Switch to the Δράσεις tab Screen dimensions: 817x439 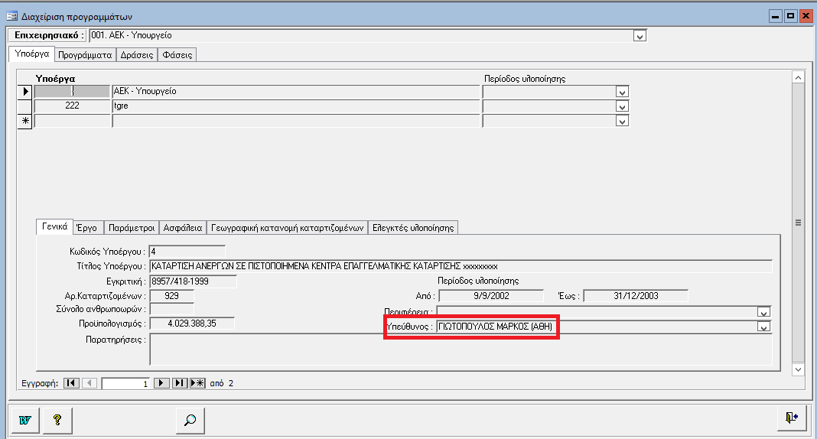pos(137,54)
